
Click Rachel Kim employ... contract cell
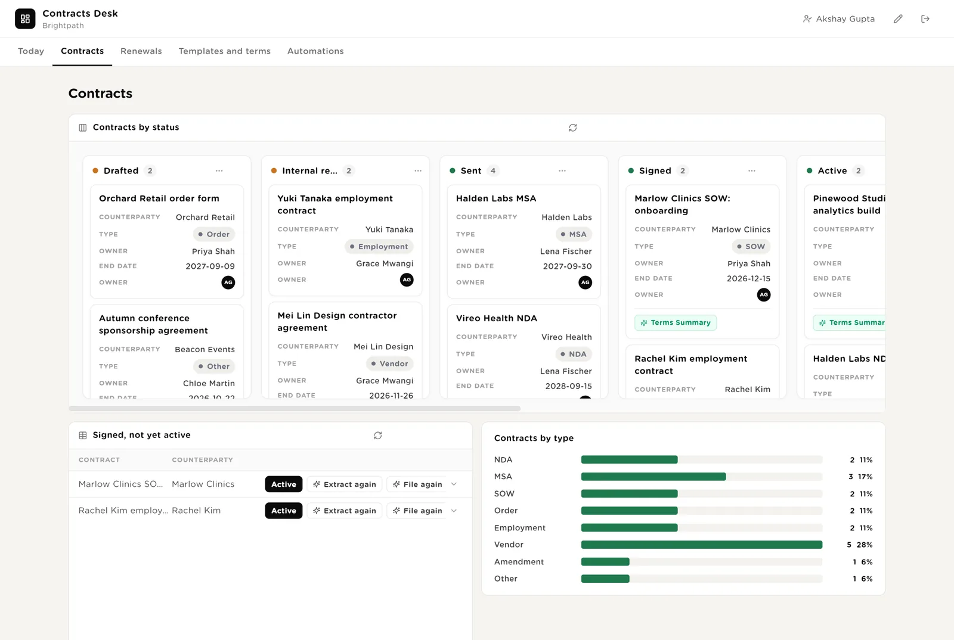[123, 511]
